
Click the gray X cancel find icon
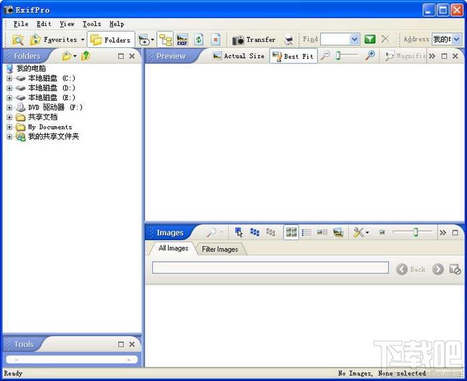[386, 39]
